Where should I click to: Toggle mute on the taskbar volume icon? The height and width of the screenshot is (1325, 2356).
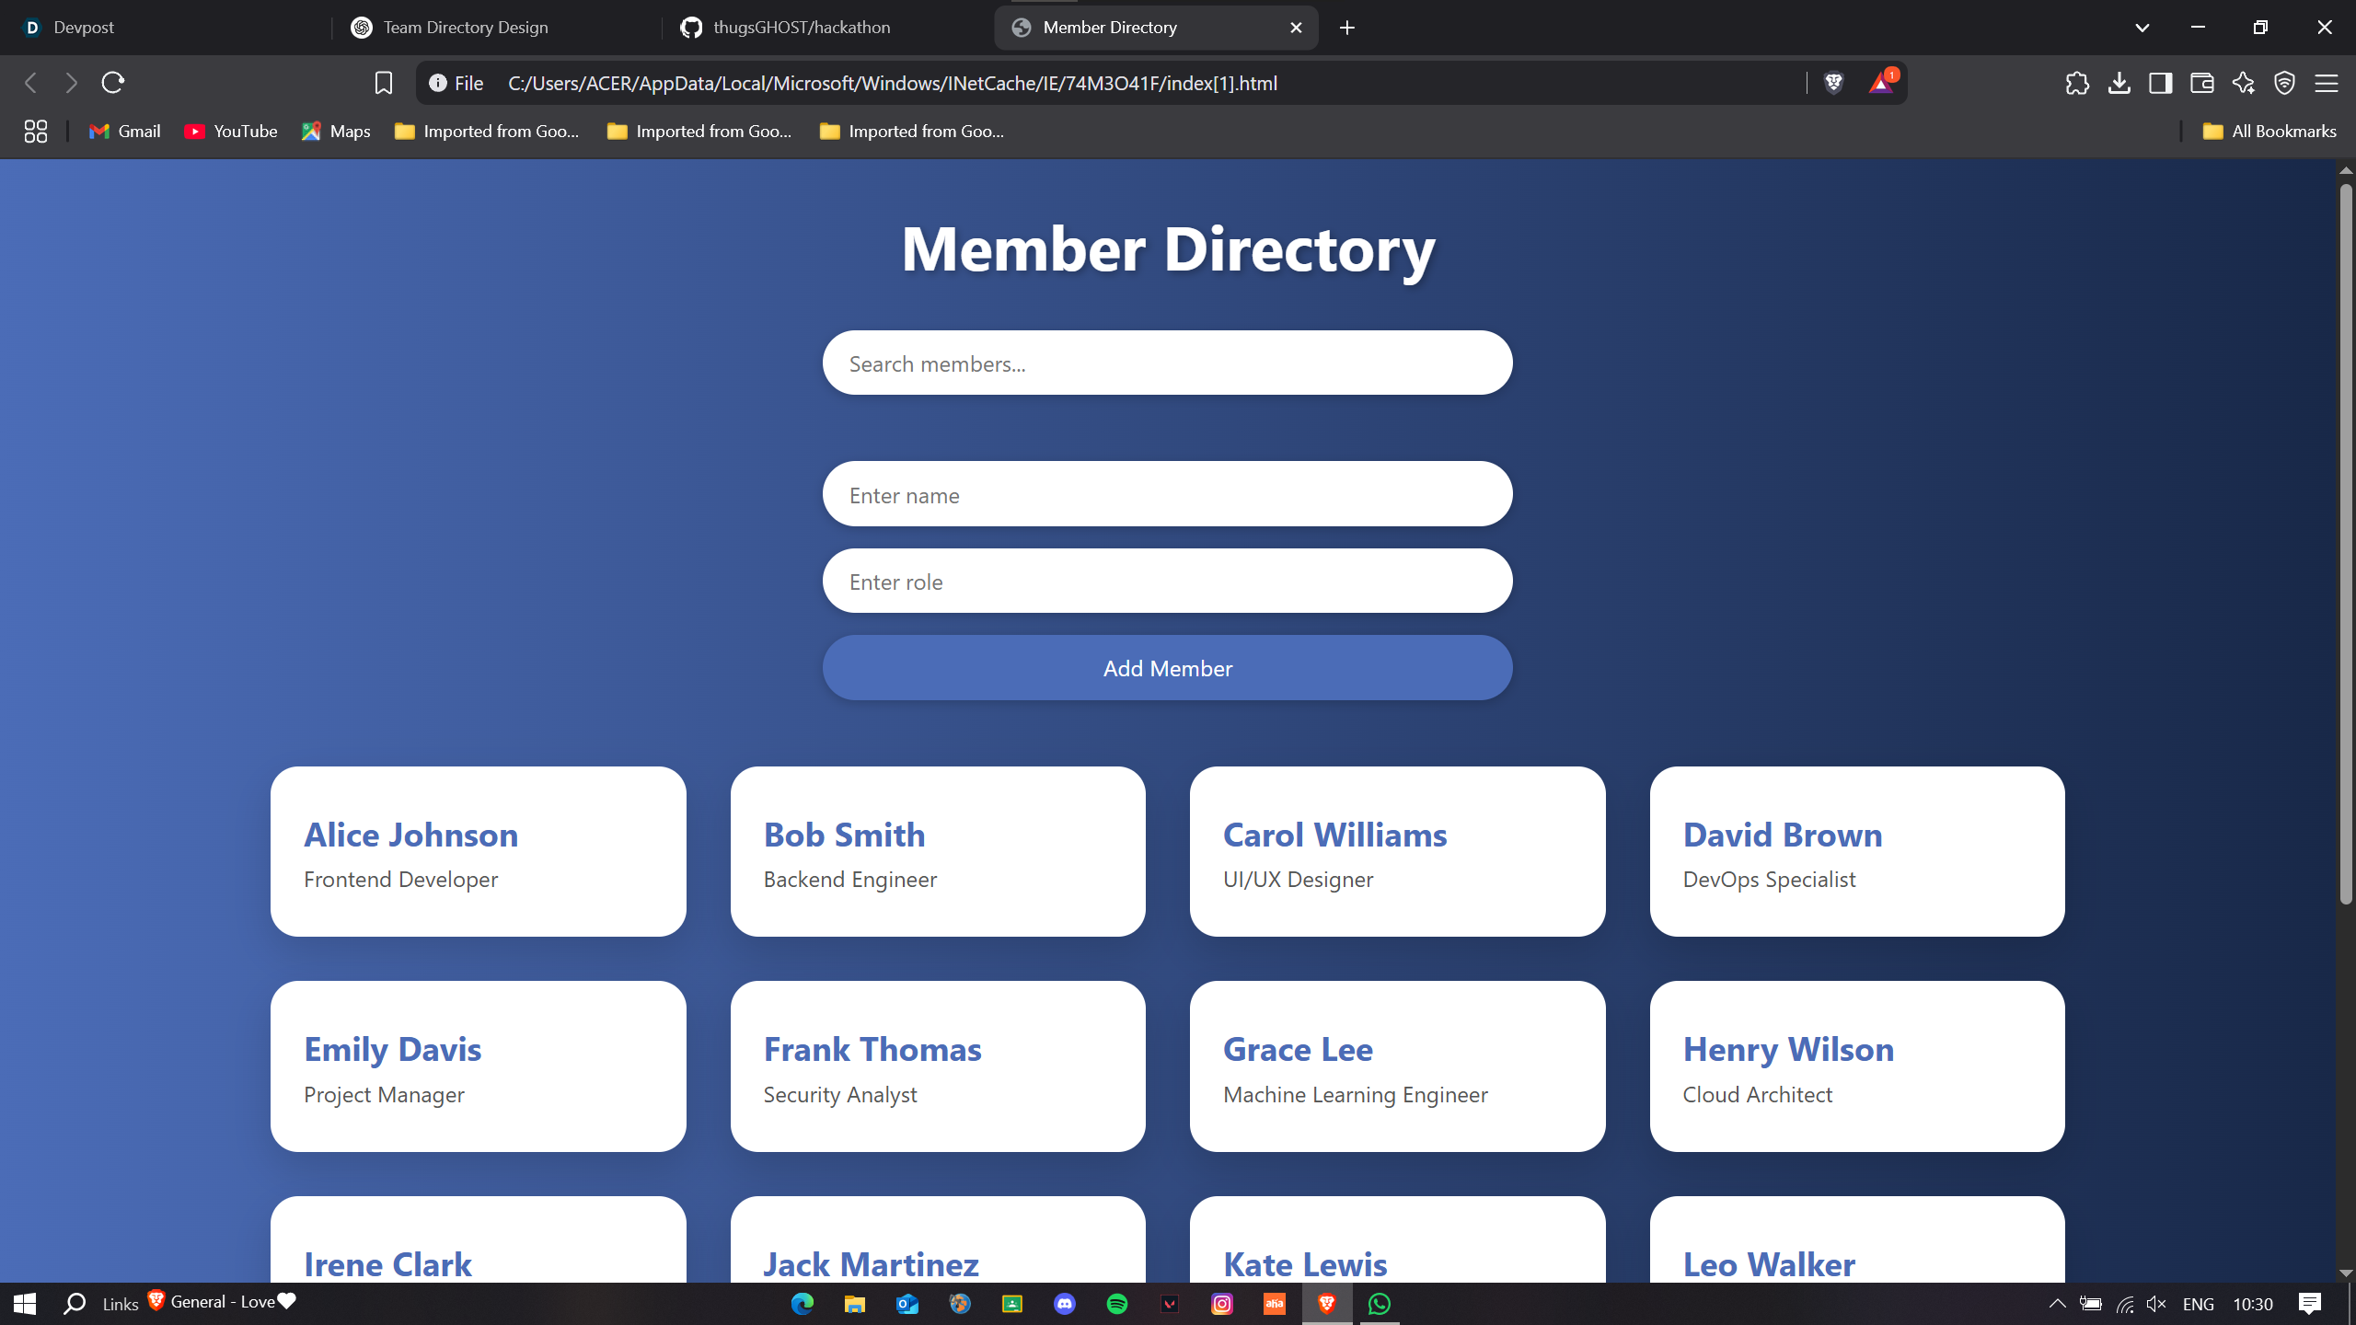pyautogui.click(x=2156, y=1304)
